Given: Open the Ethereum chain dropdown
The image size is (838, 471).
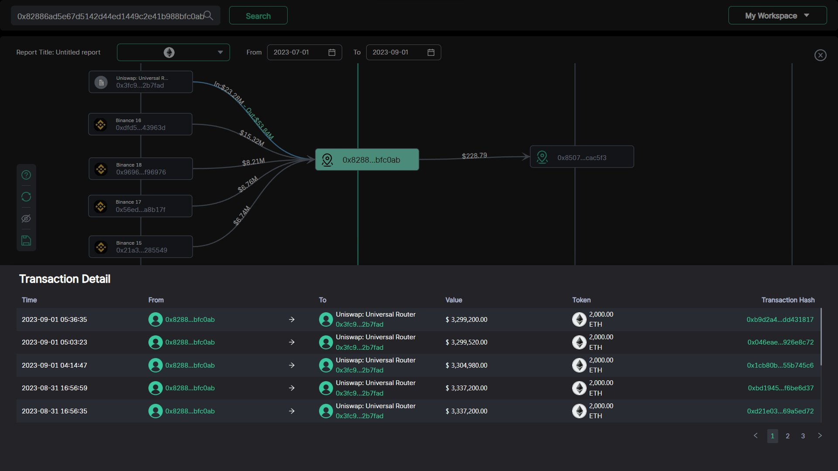Looking at the screenshot, I should [x=173, y=52].
